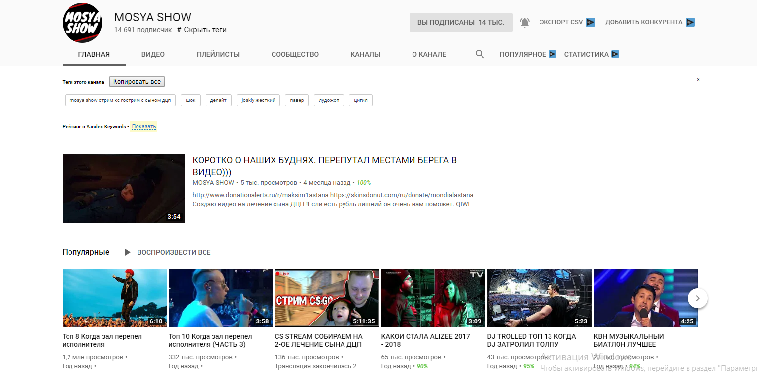Click the MOSYA SHOW channel avatar
Screen dimensions: 757x385
pyautogui.click(x=82, y=23)
